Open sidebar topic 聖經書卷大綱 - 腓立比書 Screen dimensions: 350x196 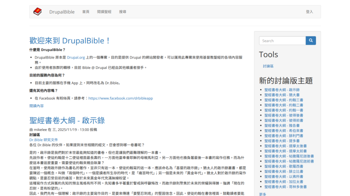coord(284,171)
